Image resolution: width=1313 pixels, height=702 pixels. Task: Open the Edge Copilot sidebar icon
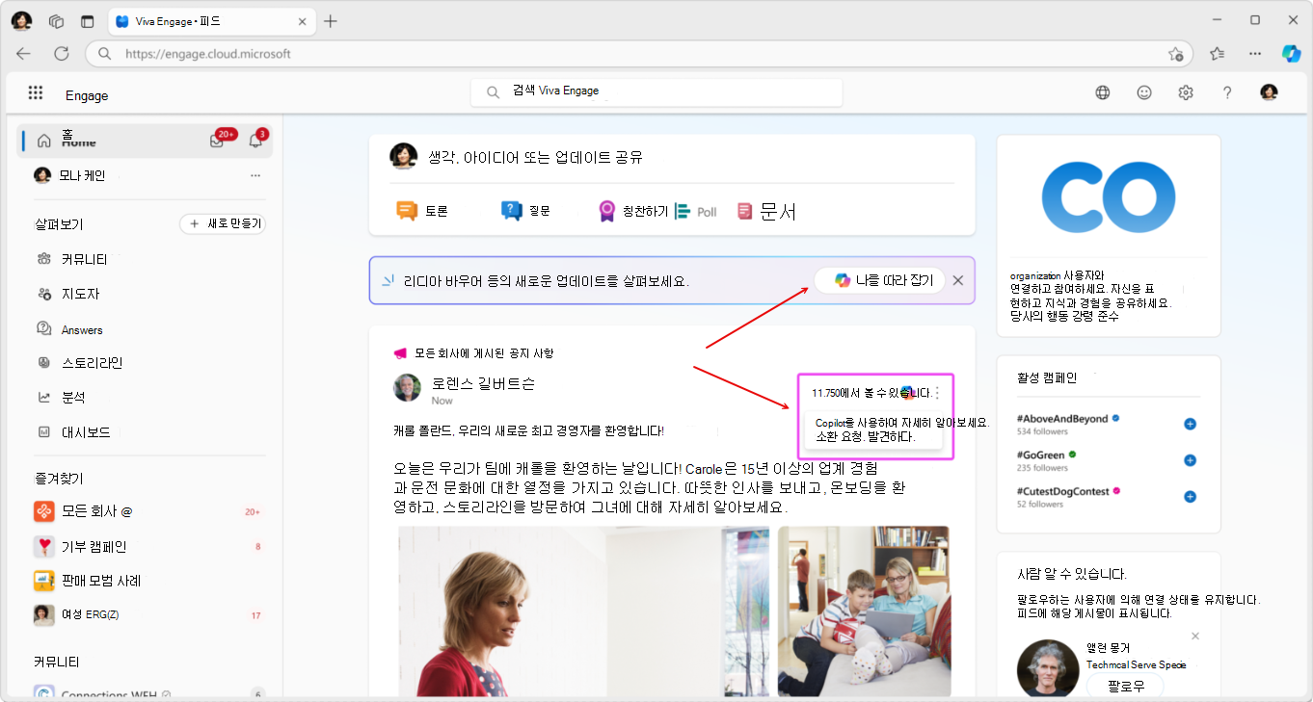click(1291, 54)
